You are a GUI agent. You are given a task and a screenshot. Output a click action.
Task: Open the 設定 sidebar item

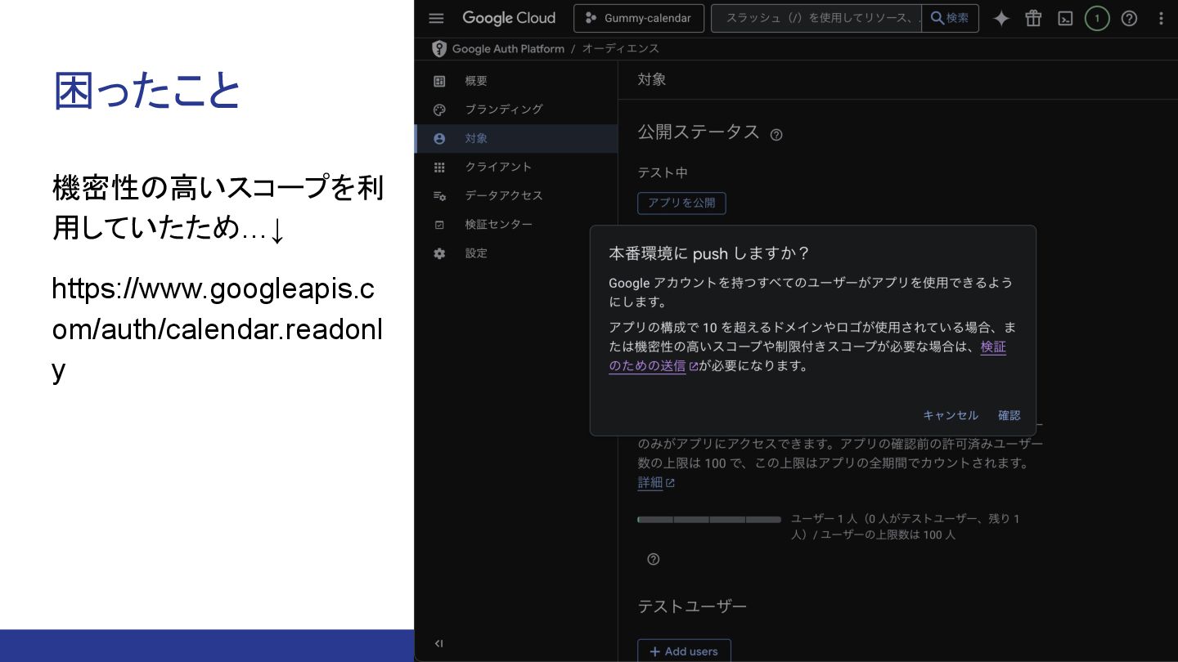tap(516, 253)
